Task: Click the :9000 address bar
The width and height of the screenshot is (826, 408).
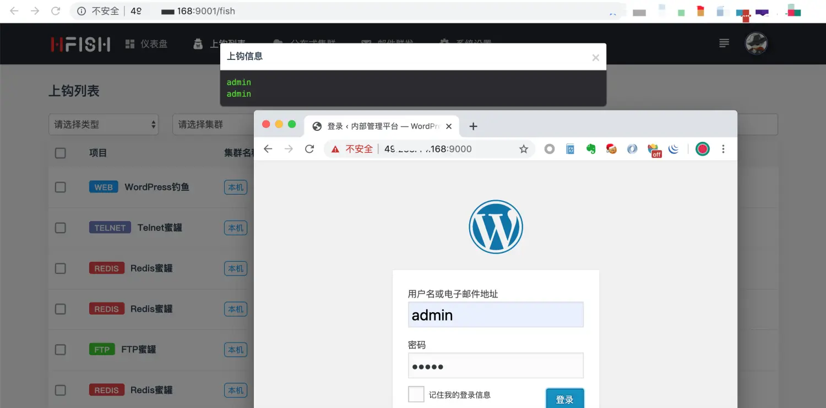Action: pyautogui.click(x=430, y=149)
